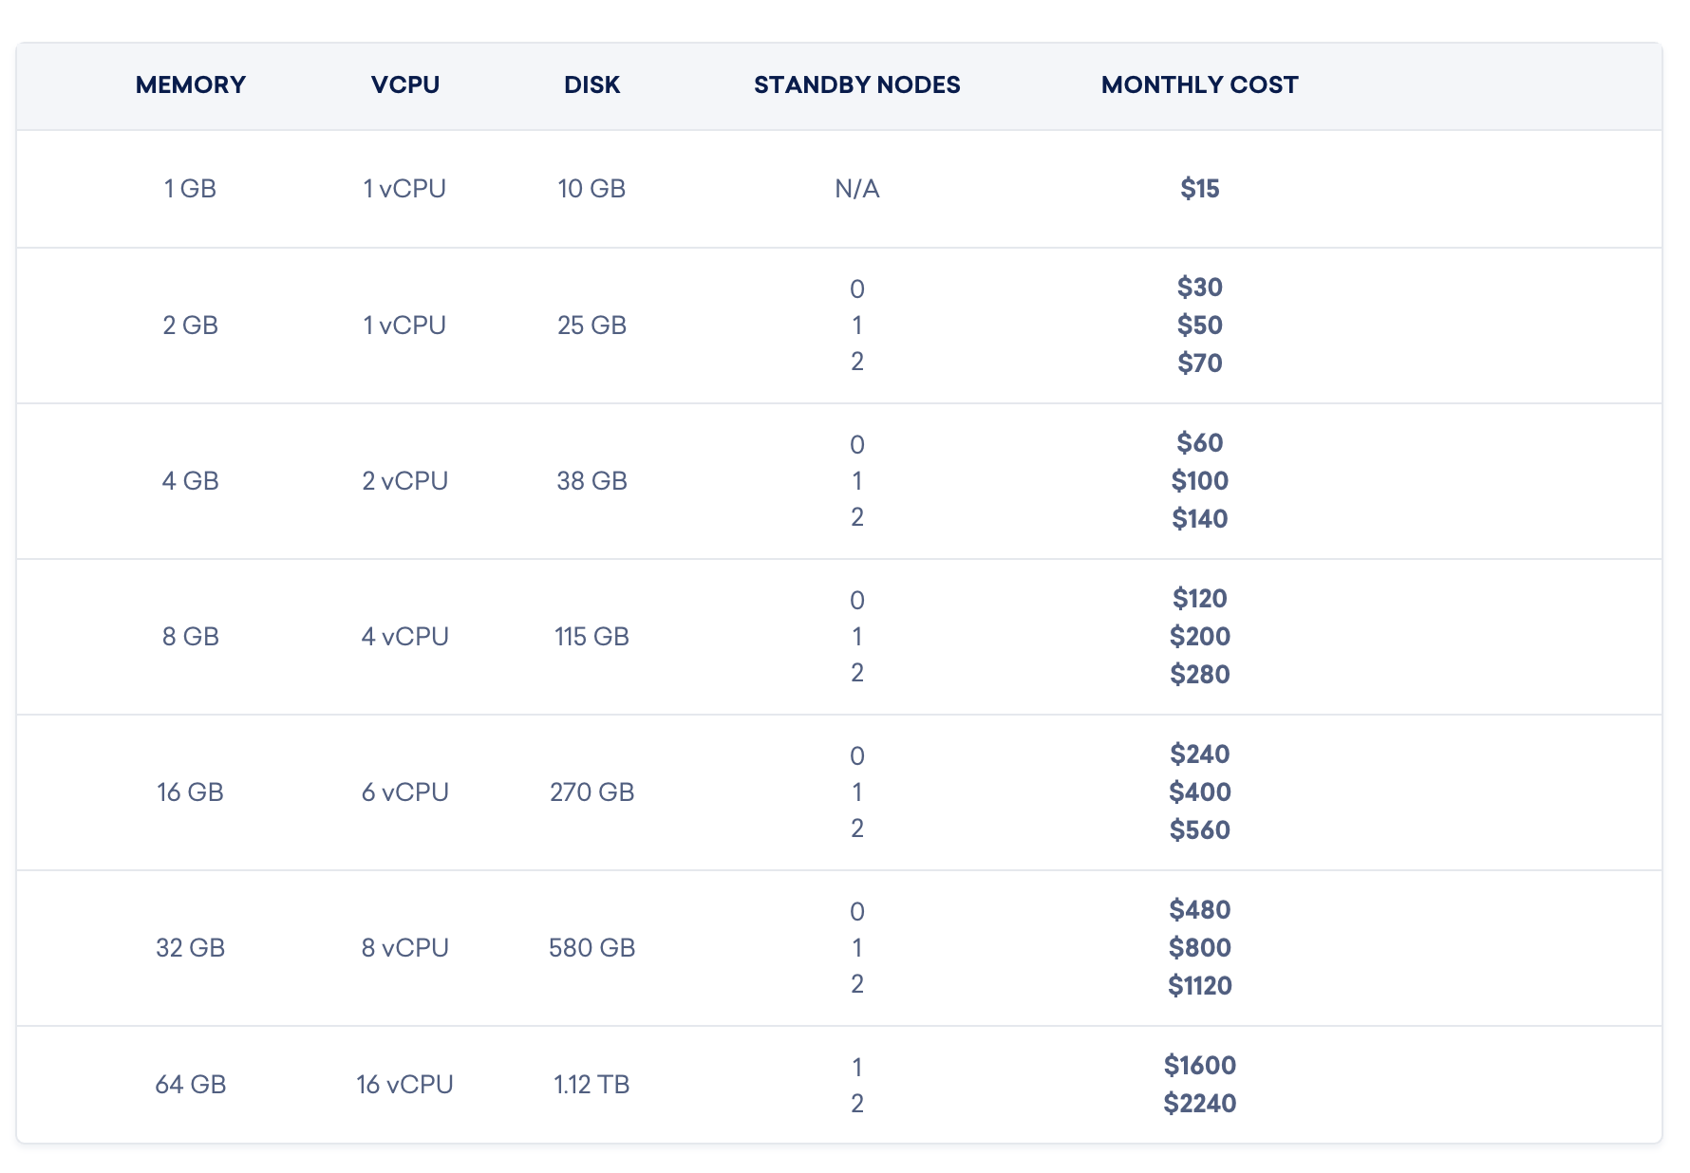1690x1173 pixels.
Task: Click the VCPU column header
Action: [404, 84]
